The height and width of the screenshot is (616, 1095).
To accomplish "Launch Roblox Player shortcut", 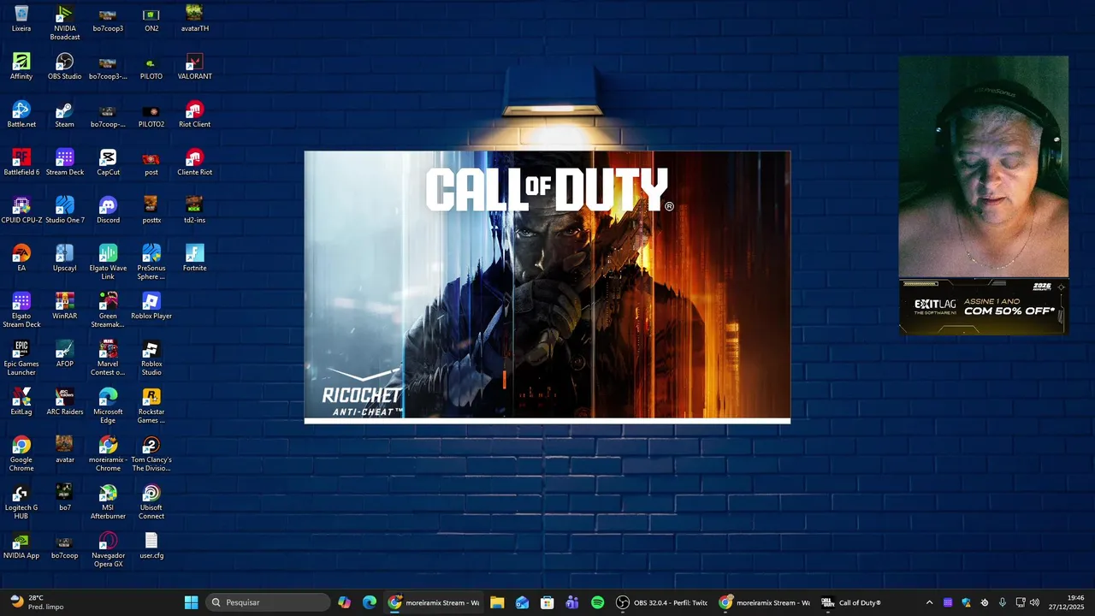I will [151, 306].
